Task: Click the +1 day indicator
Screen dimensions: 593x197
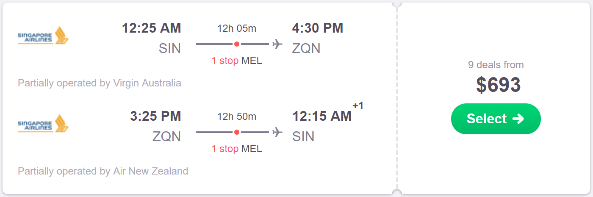Action: pyautogui.click(x=358, y=106)
